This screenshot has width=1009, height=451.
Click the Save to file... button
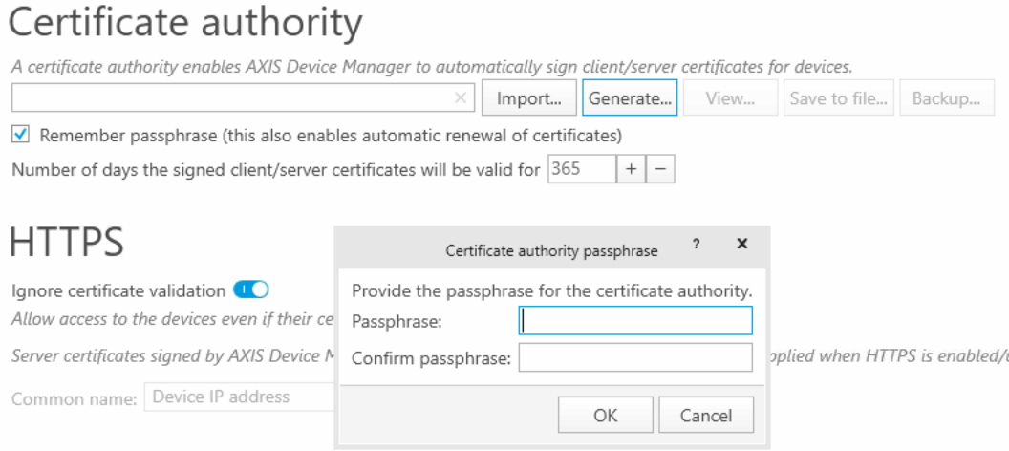coord(839,98)
